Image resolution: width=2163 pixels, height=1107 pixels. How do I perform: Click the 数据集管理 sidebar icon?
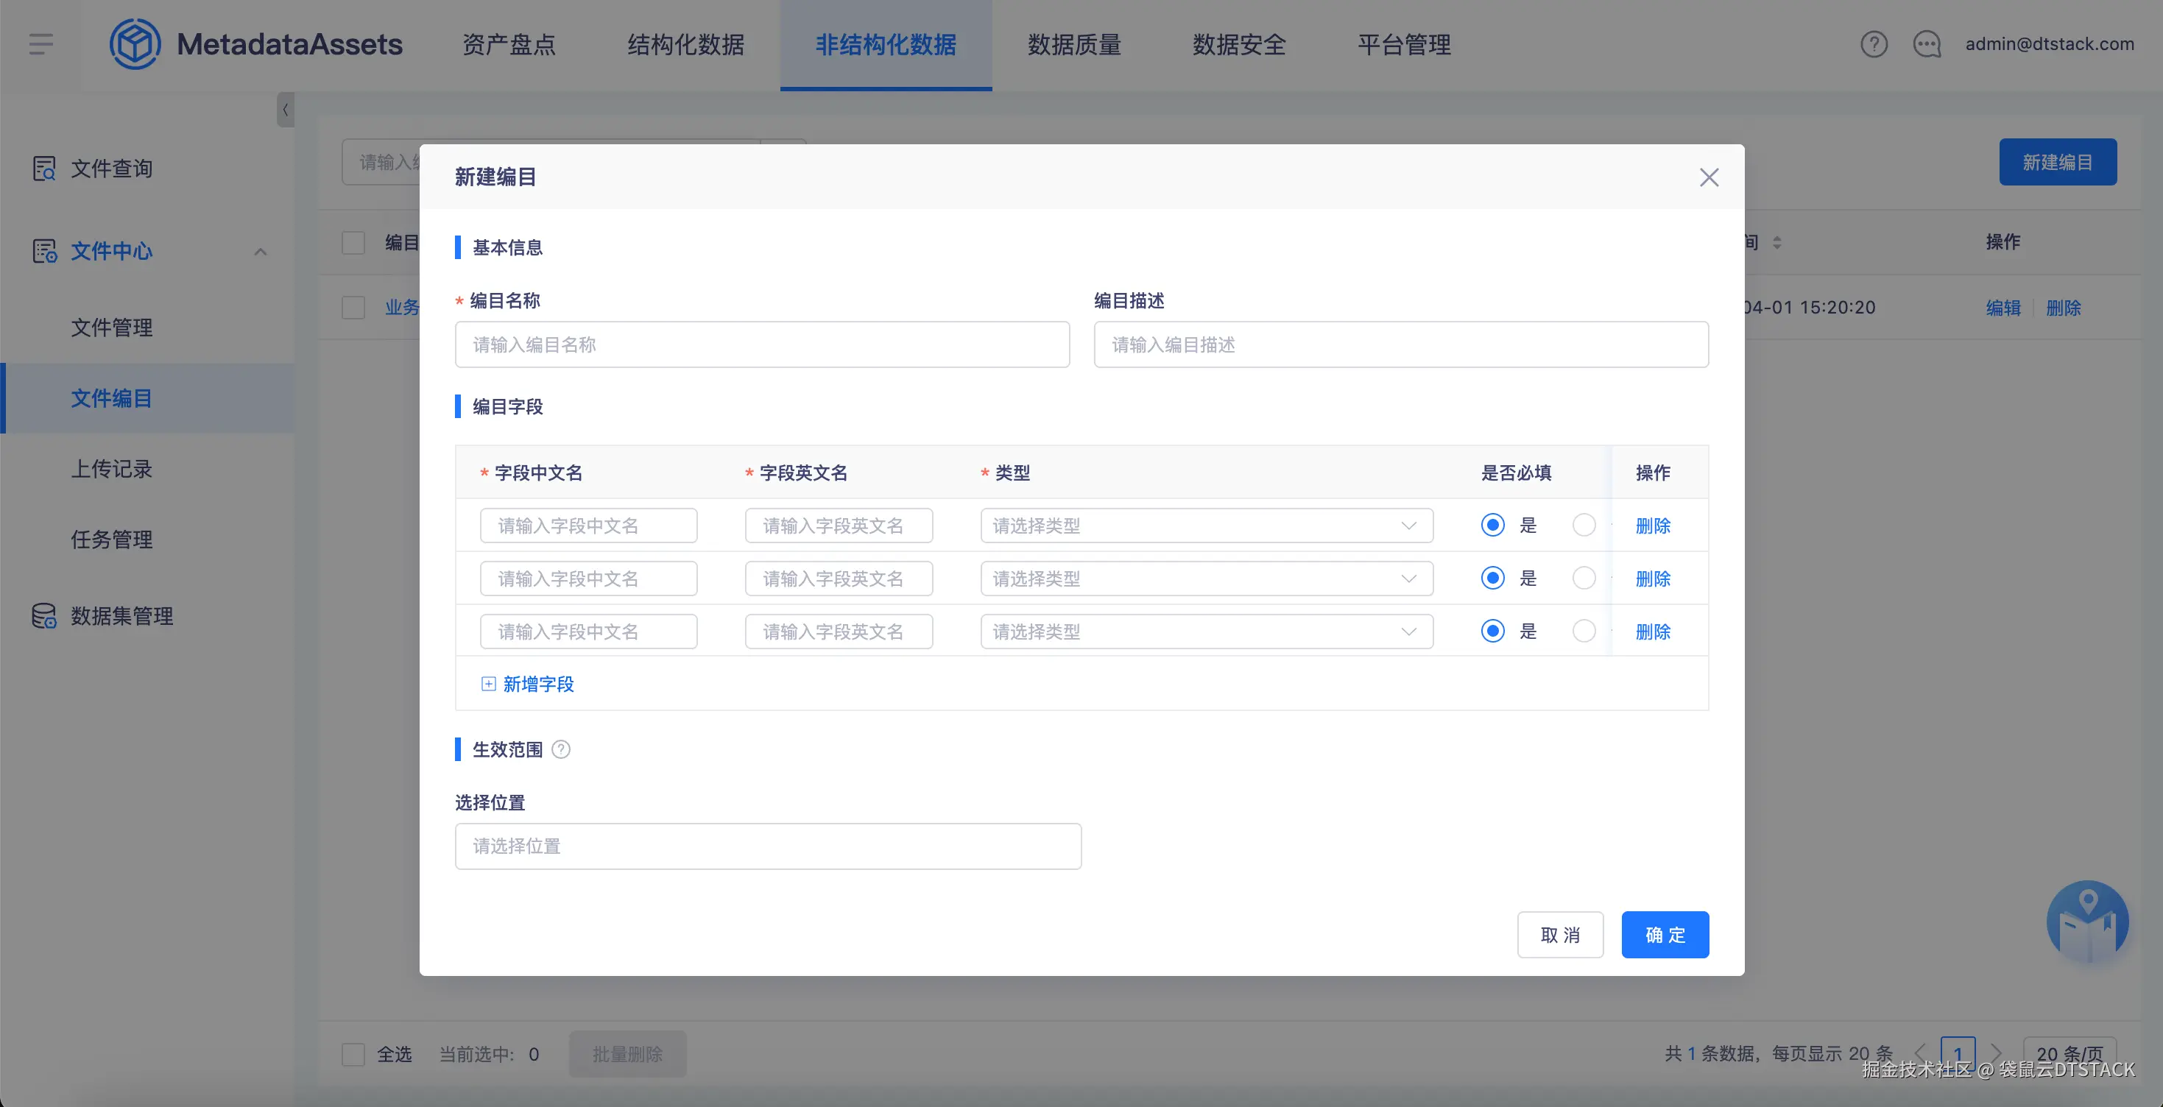43,616
